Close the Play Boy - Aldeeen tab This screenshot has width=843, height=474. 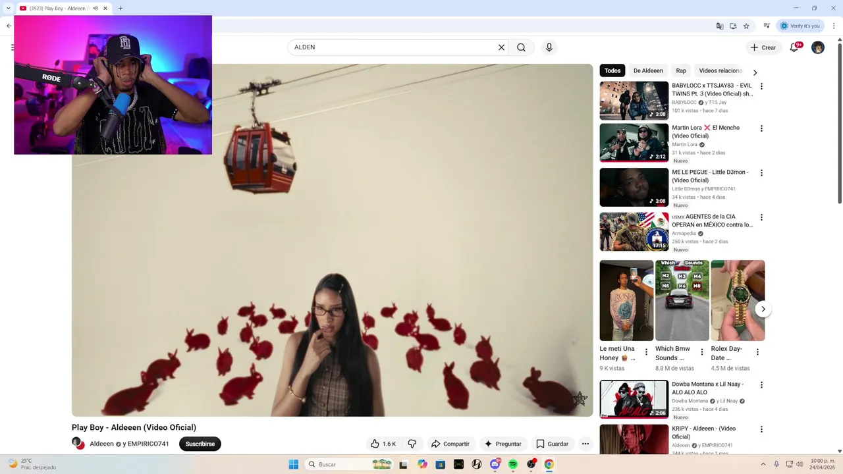(105, 9)
